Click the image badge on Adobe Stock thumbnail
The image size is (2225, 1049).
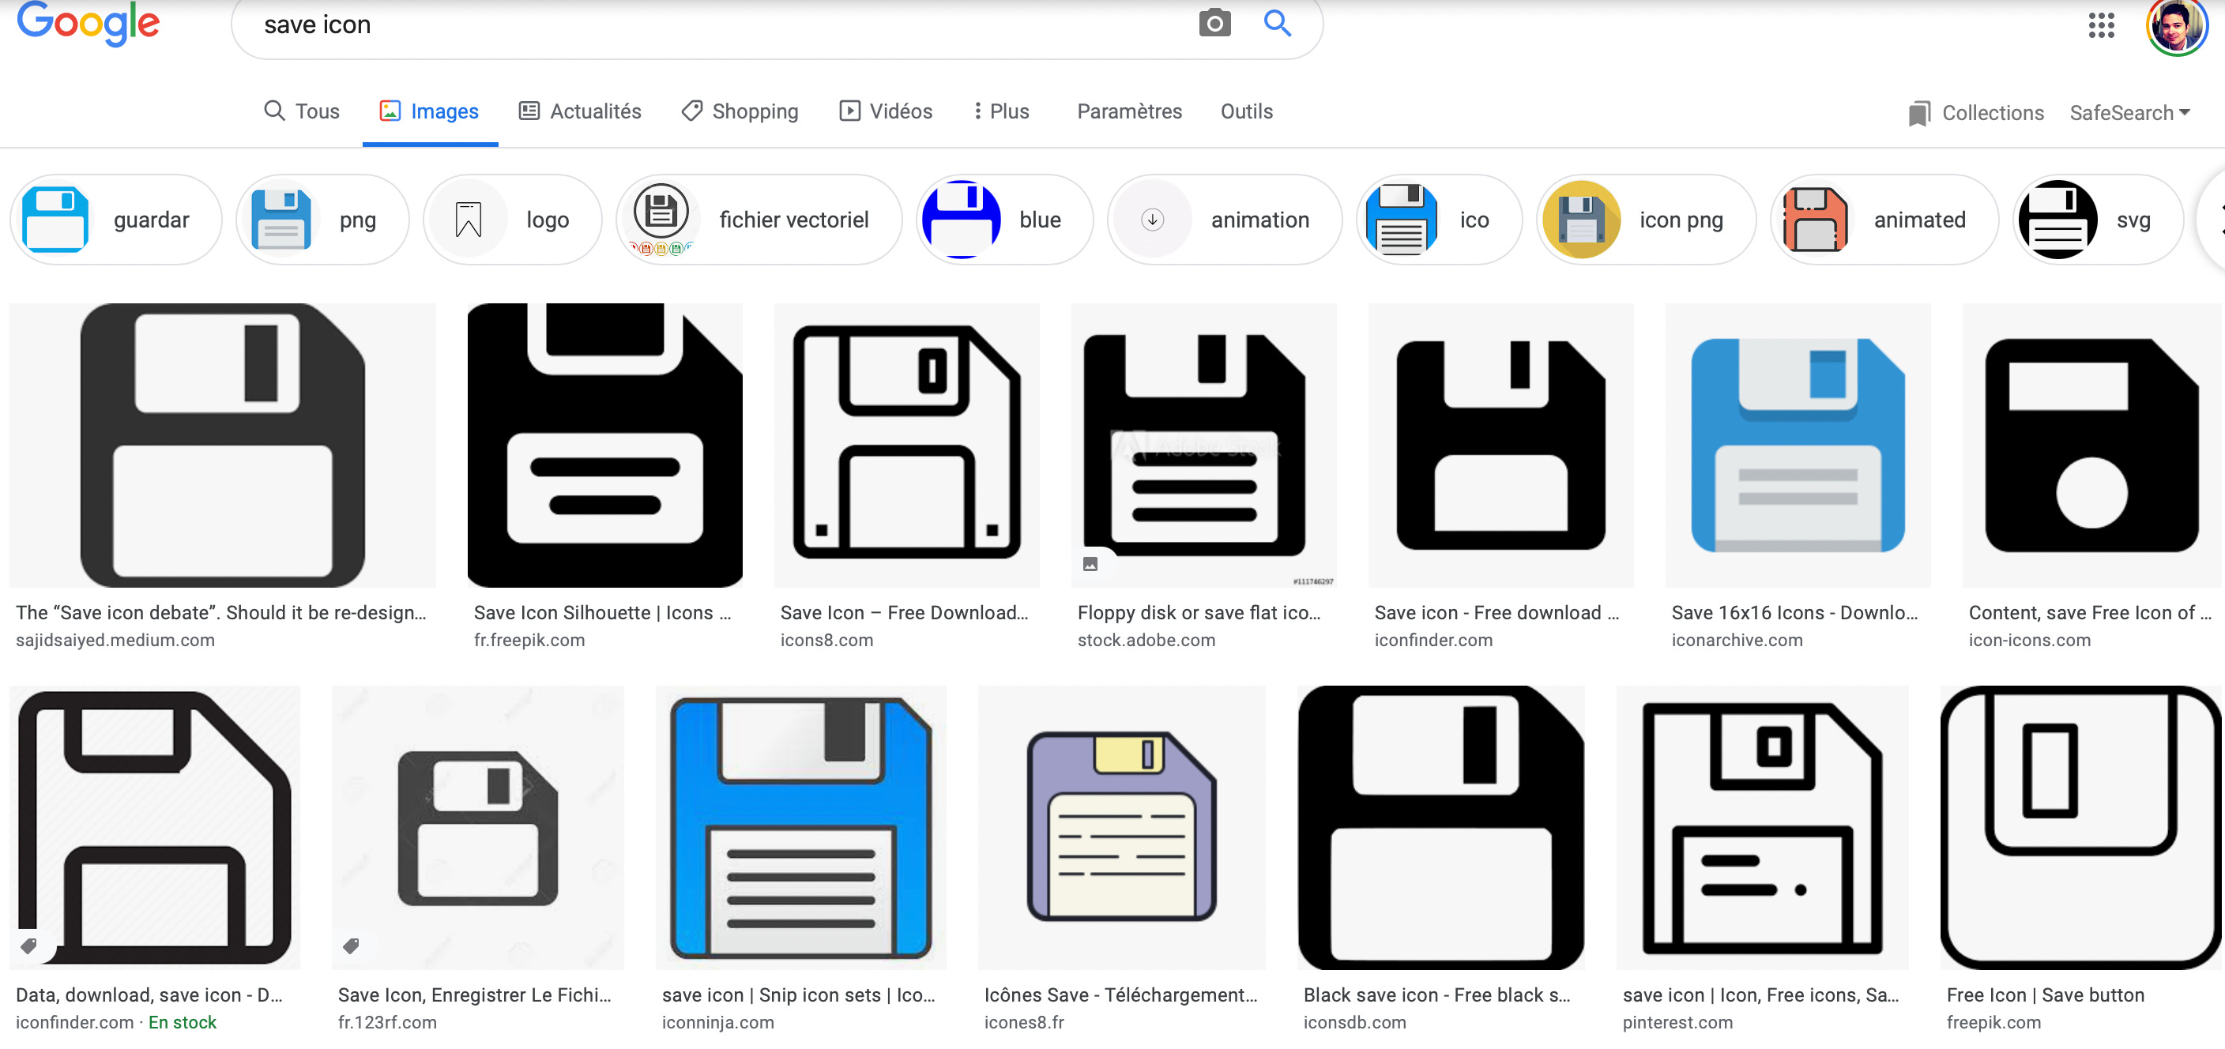pos(1090,564)
